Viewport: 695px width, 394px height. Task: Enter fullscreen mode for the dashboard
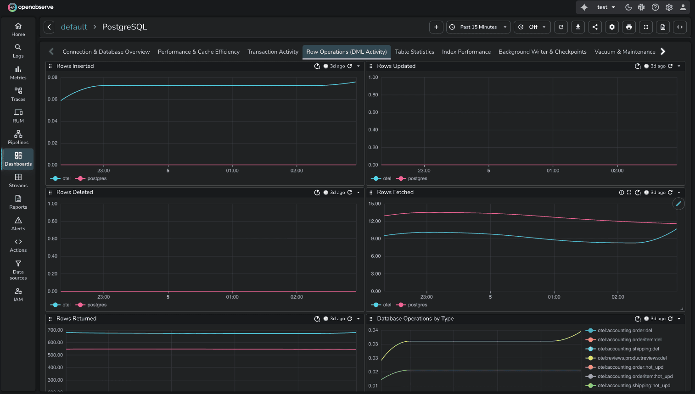click(645, 27)
